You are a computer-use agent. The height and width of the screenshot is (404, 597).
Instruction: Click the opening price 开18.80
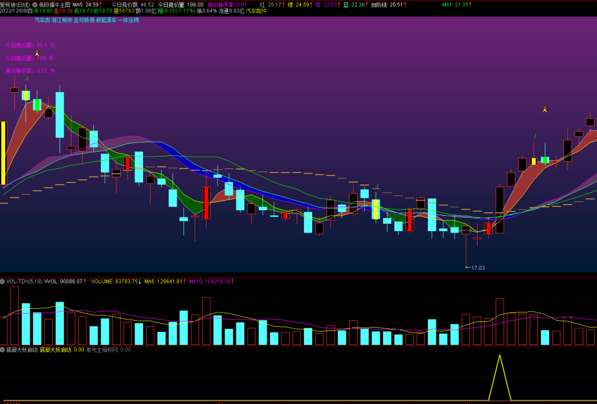tap(43, 11)
